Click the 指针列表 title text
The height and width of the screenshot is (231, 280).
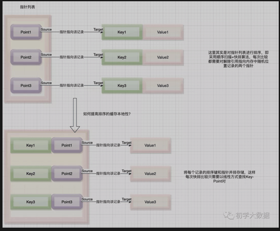(27, 7)
